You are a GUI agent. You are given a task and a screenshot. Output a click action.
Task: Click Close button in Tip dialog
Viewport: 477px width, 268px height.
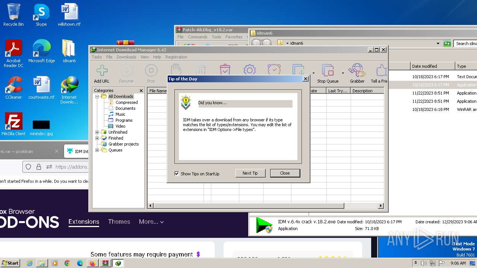click(x=285, y=173)
